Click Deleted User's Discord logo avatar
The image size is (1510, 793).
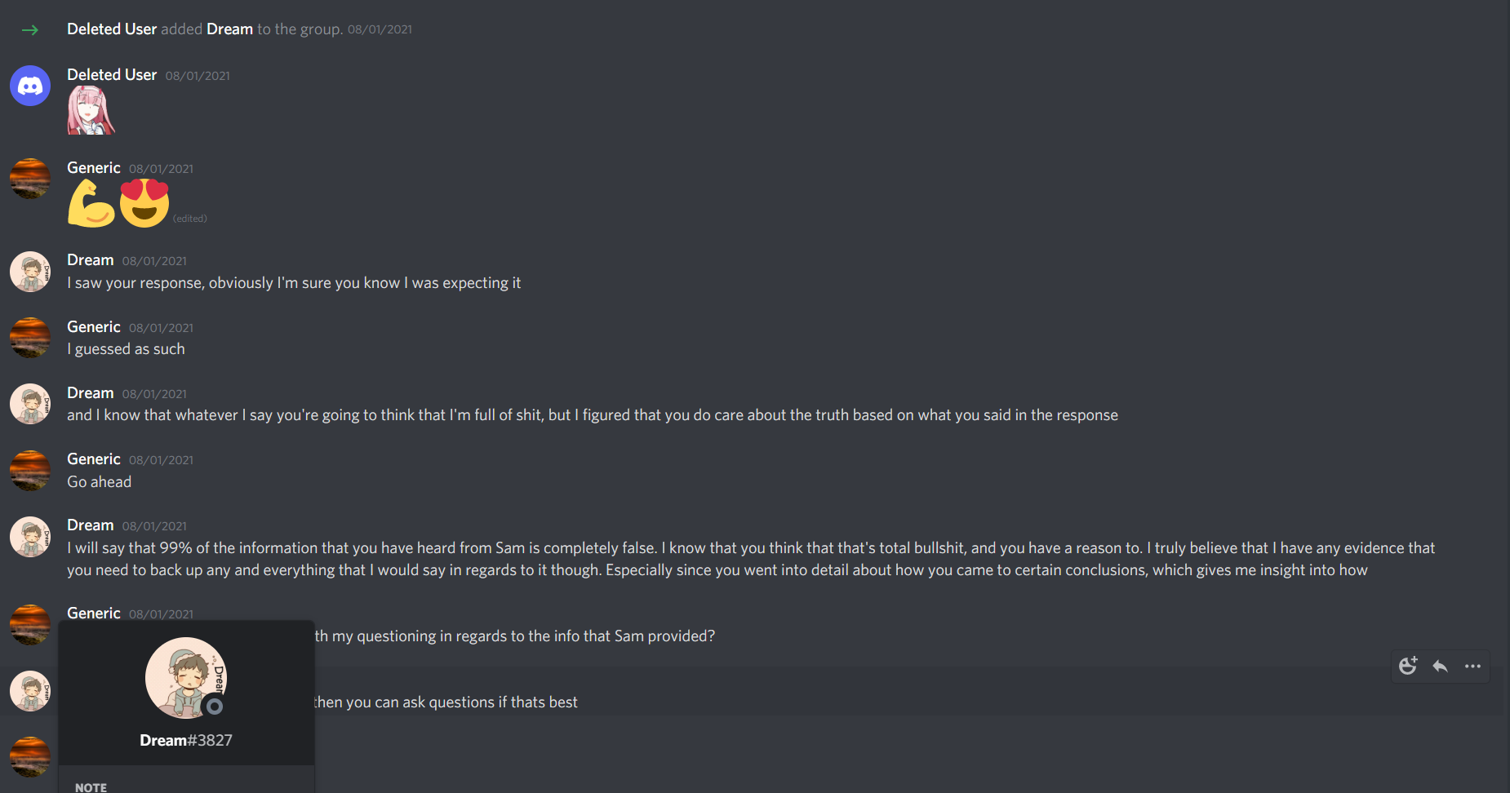coord(30,86)
